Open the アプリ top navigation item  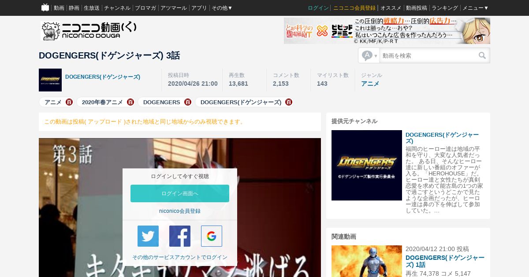click(x=199, y=8)
